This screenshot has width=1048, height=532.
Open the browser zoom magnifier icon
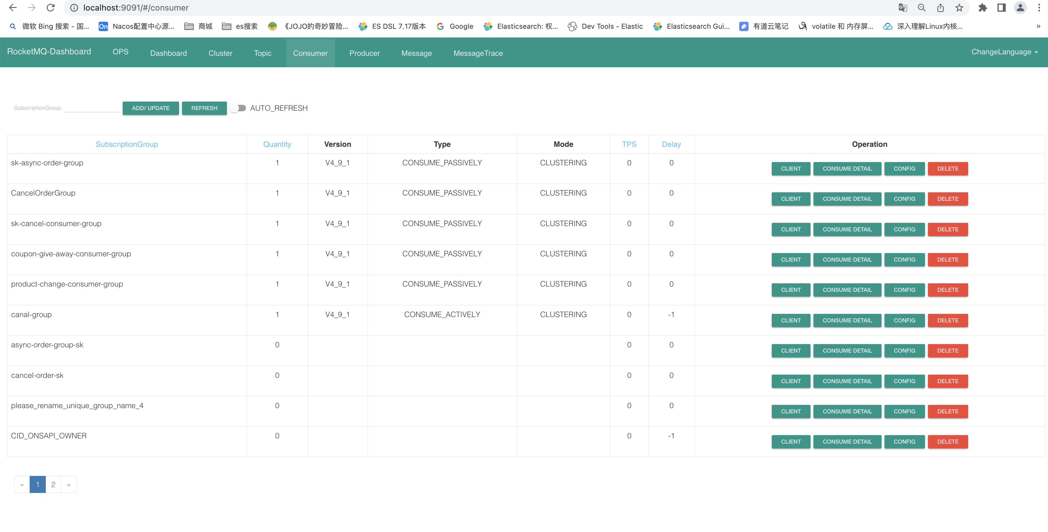pos(921,8)
